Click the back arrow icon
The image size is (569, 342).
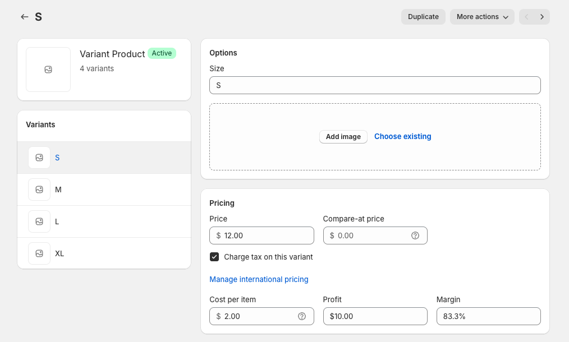click(24, 17)
